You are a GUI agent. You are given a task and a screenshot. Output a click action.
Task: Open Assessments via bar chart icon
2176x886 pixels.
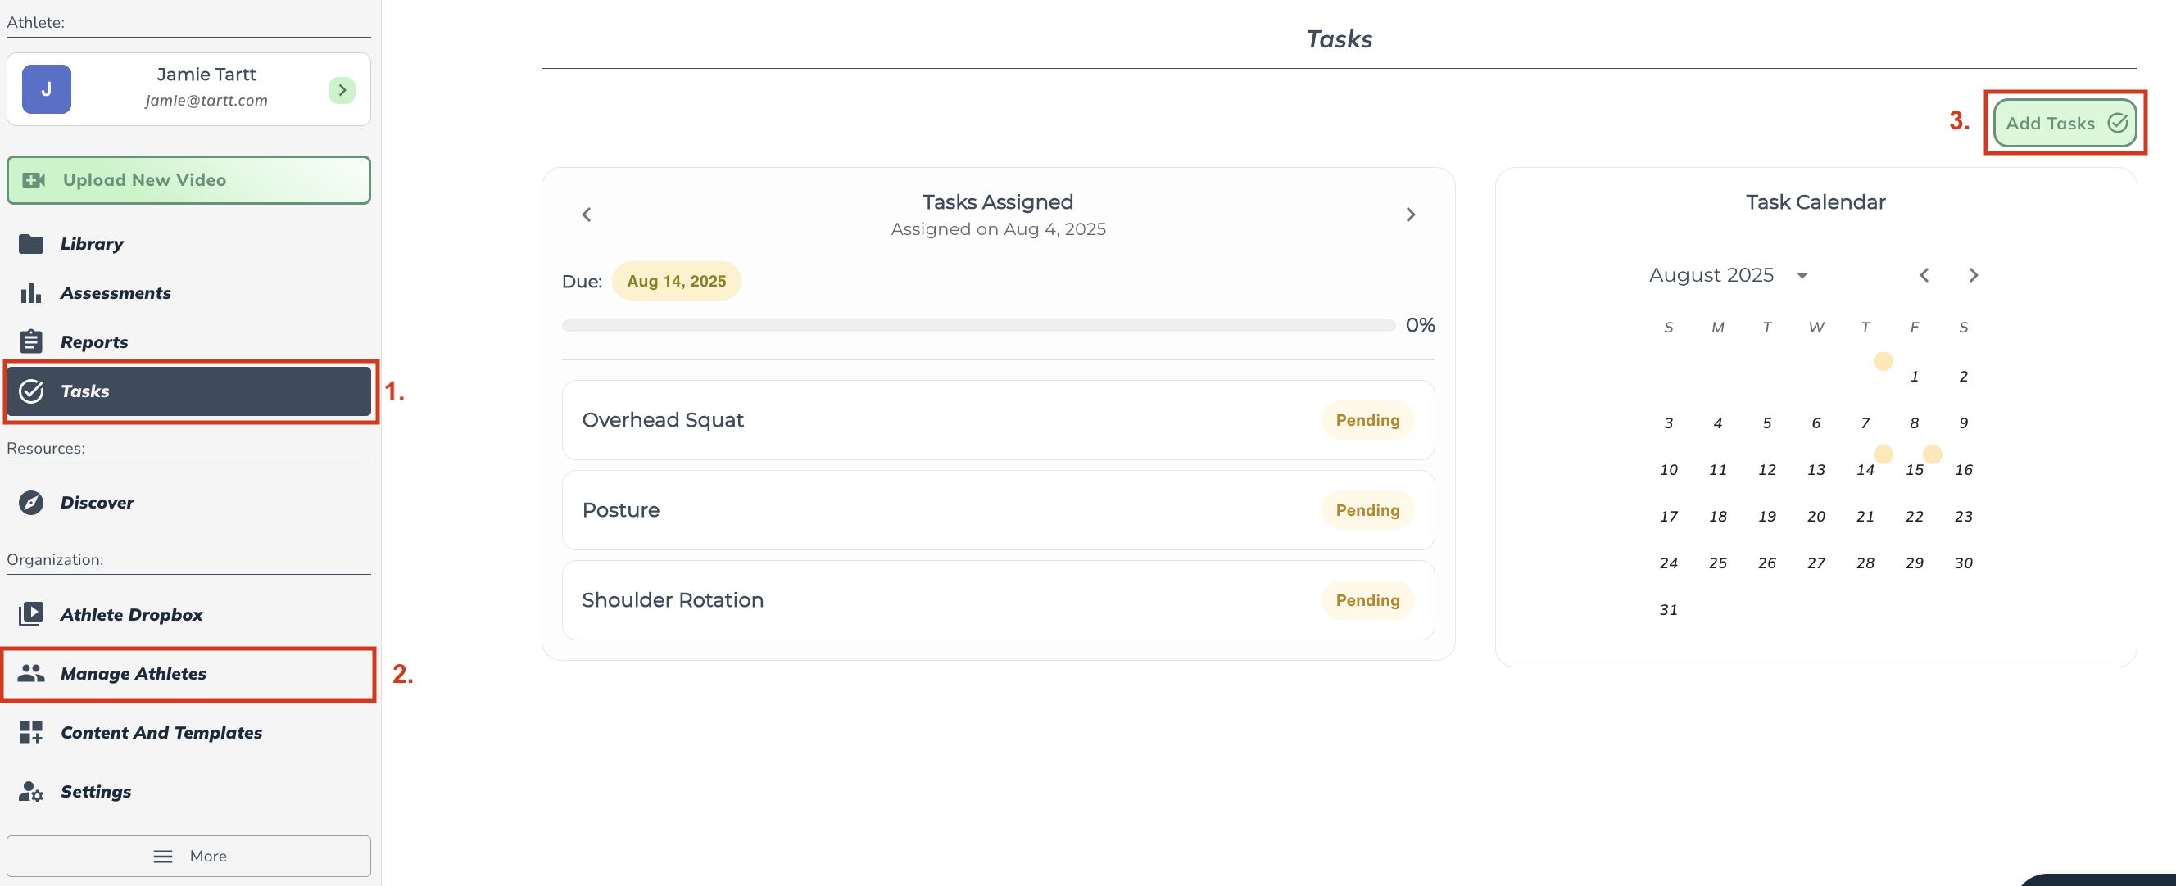pyautogui.click(x=31, y=293)
